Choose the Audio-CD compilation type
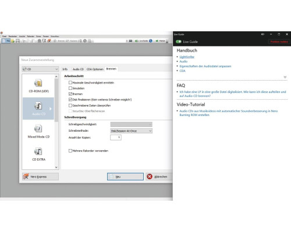This screenshot has width=291, height=232. coord(38,108)
